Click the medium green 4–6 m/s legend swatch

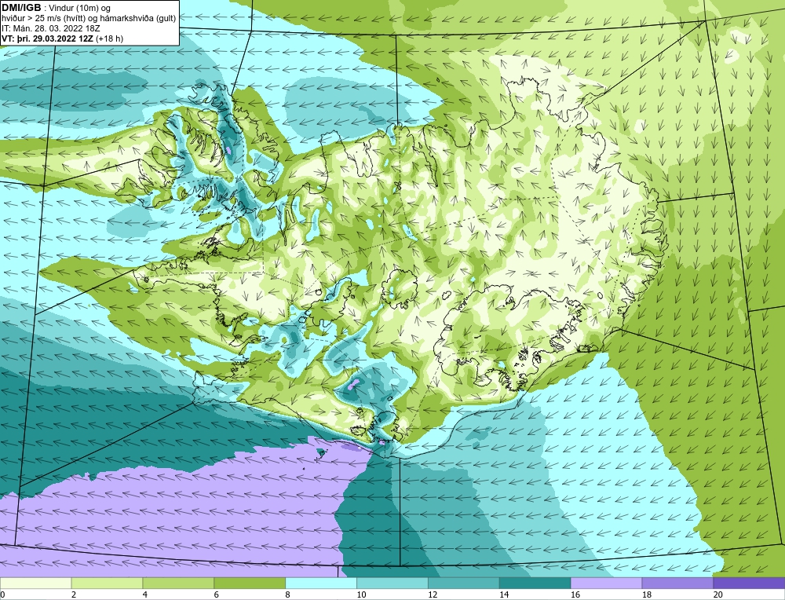[178, 583]
